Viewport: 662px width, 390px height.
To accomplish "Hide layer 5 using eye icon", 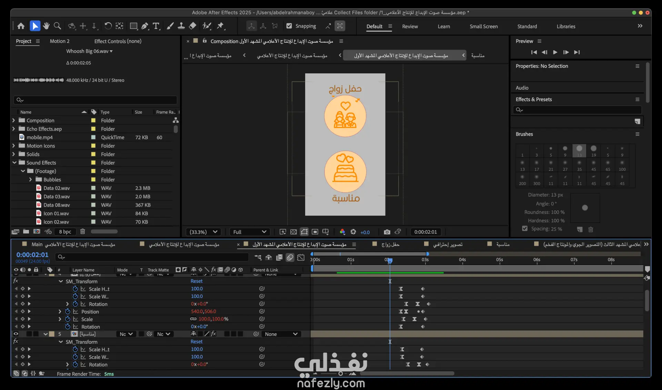I will tap(16, 334).
